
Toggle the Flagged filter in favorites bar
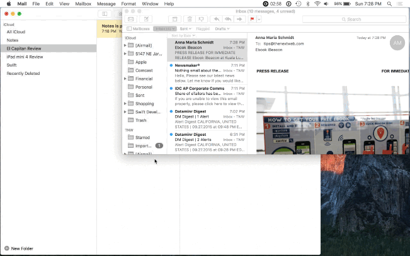(203, 29)
